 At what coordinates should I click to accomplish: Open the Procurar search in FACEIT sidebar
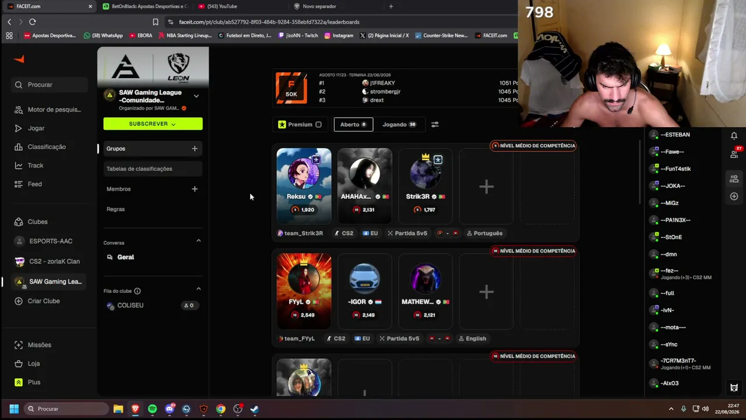pyautogui.click(x=51, y=85)
